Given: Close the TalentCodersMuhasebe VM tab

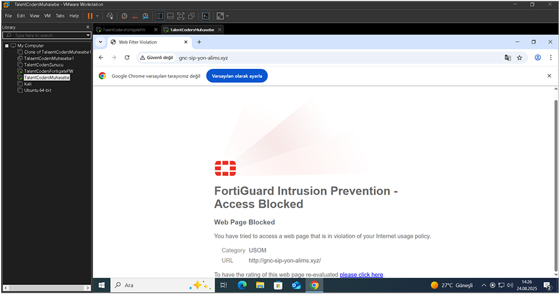Looking at the screenshot, I should (x=220, y=30).
